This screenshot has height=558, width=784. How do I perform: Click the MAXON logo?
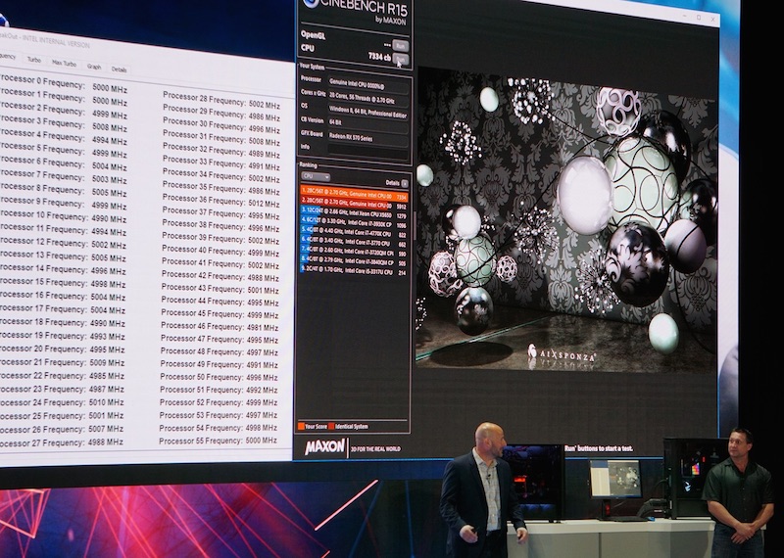click(x=325, y=446)
